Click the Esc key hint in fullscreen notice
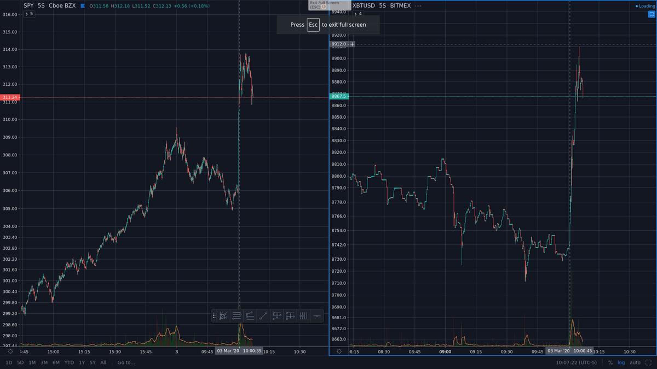Viewport: 657px width, 369px height. pos(313,25)
